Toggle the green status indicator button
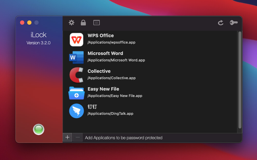Screen dimensions: 257x160 click(x=39, y=129)
